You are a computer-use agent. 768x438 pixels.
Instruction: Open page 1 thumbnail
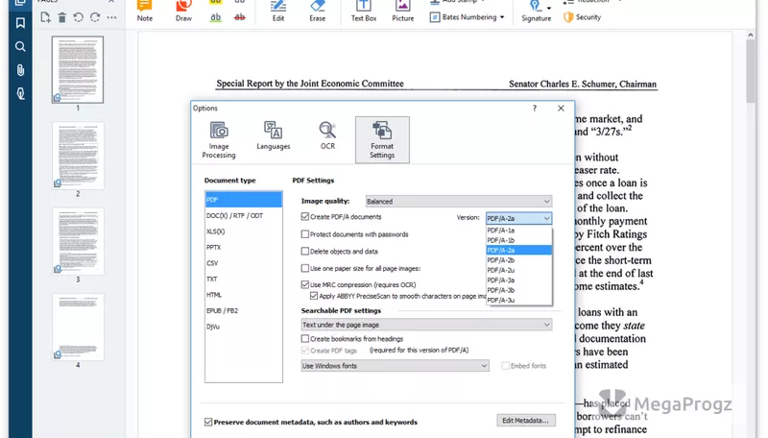pyautogui.click(x=78, y=69)
